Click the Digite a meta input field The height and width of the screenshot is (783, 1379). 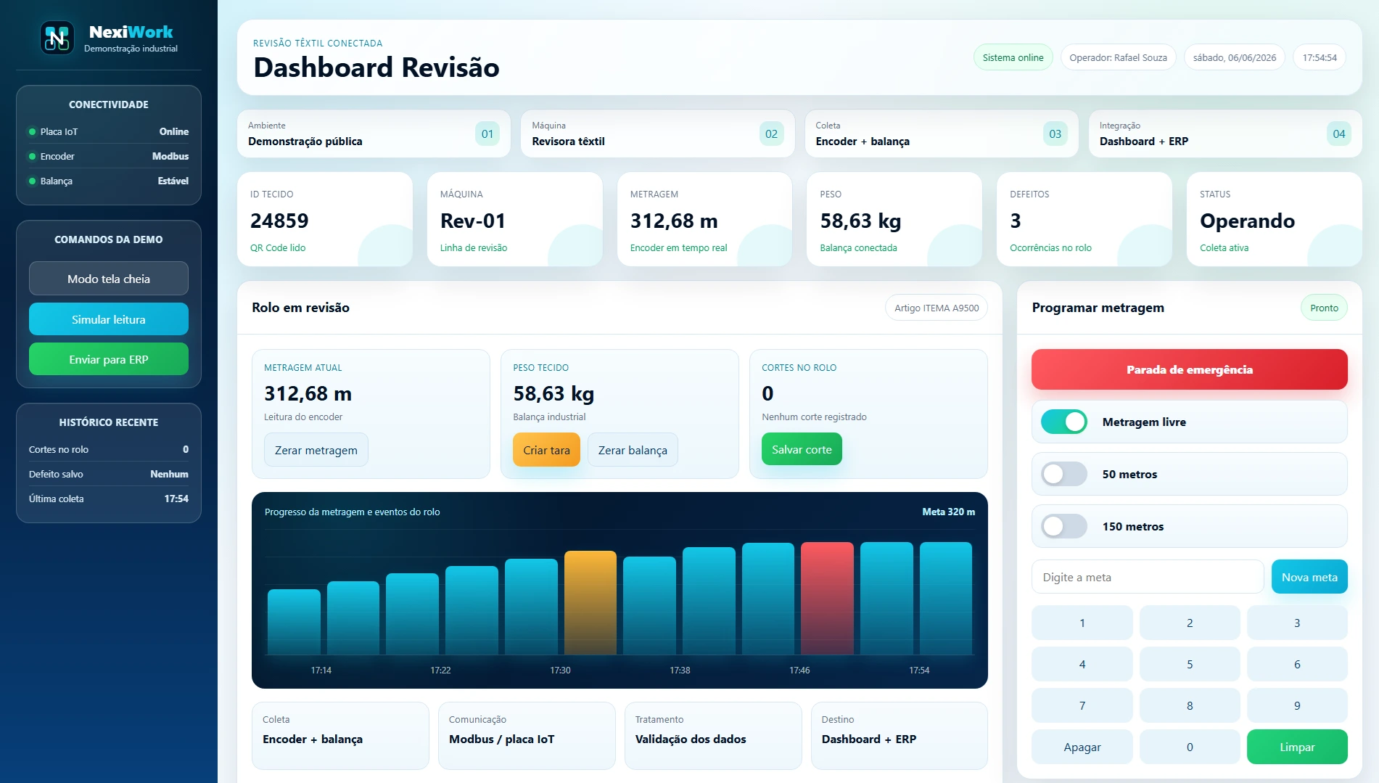(1148, 577)
